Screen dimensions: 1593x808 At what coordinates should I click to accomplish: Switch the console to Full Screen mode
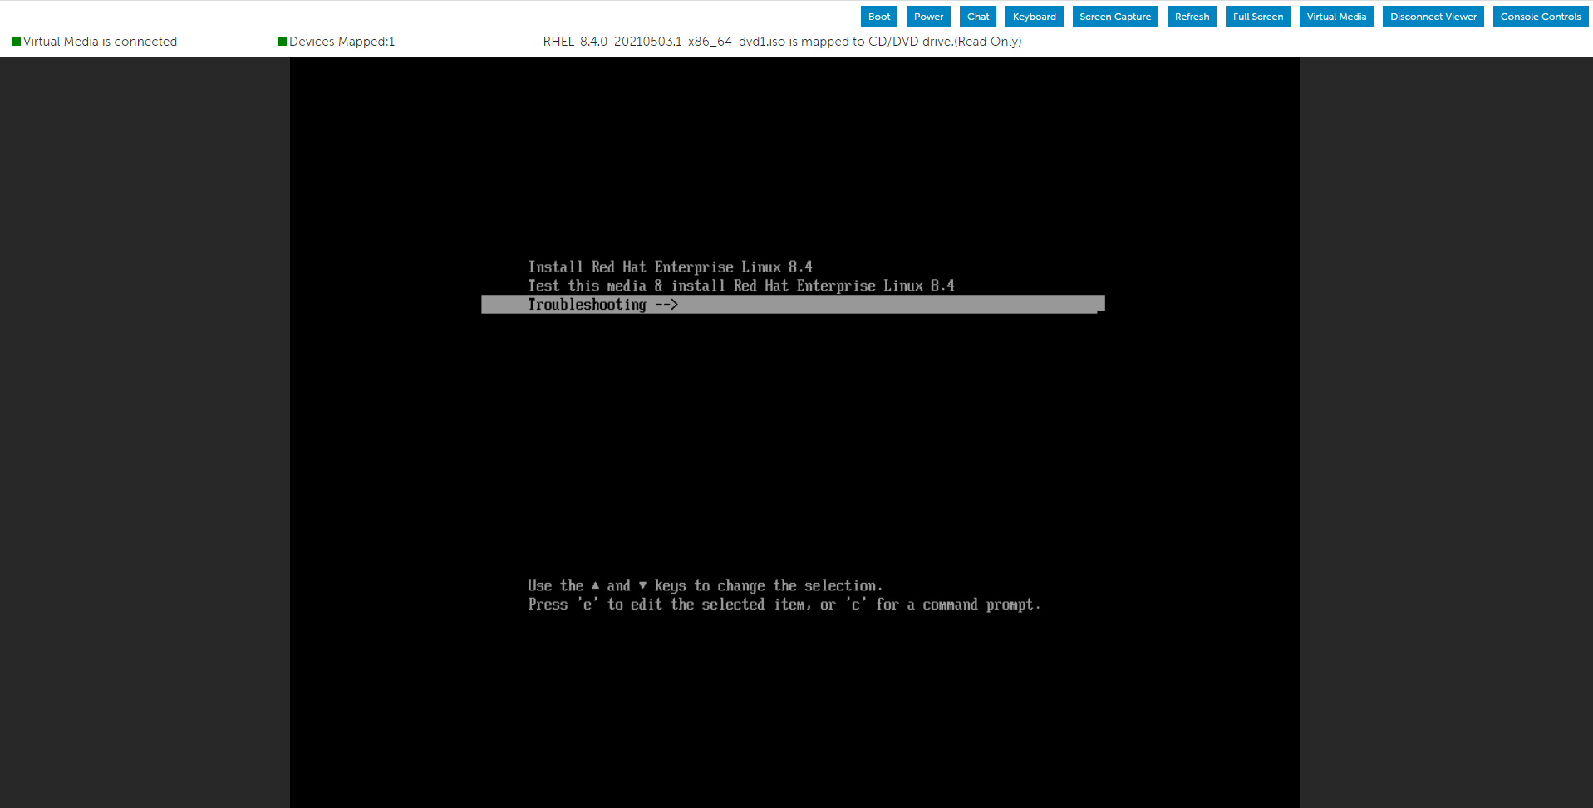click(x=1257, y=16)
